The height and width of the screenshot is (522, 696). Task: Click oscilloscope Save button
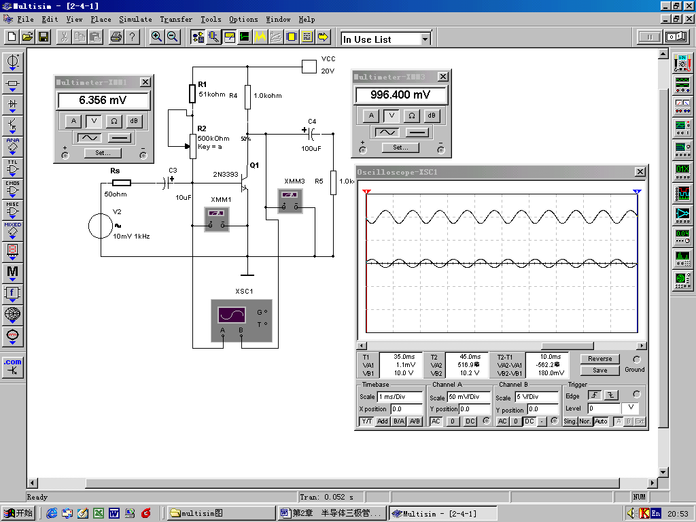click(x=599, y=370)
